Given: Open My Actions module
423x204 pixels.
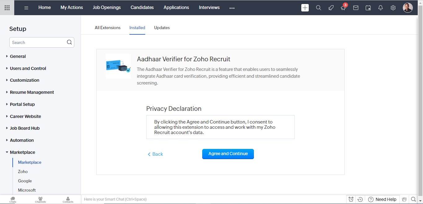Looking at the screenshot, I should [x=72, y=7].
